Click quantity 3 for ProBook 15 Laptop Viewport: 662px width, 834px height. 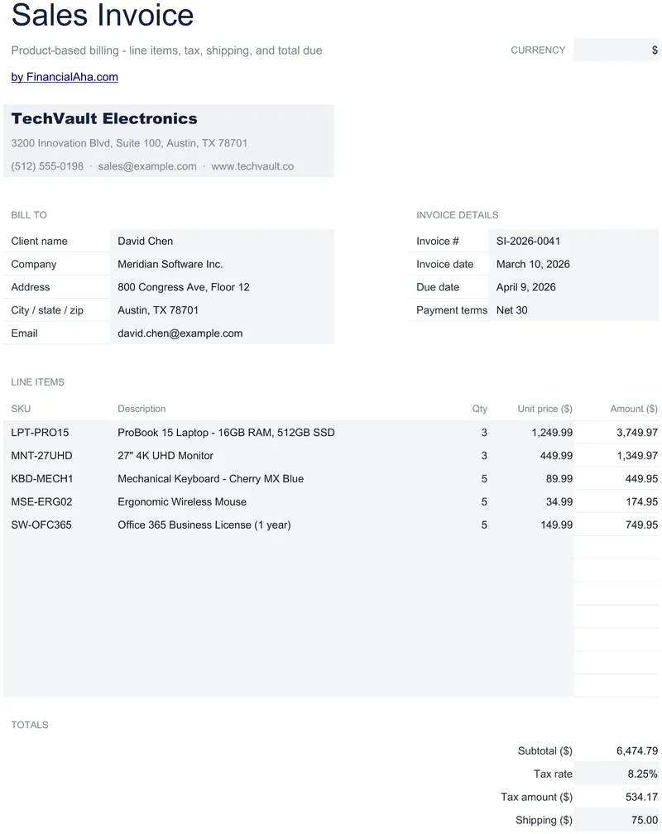(x=484, y=433)
